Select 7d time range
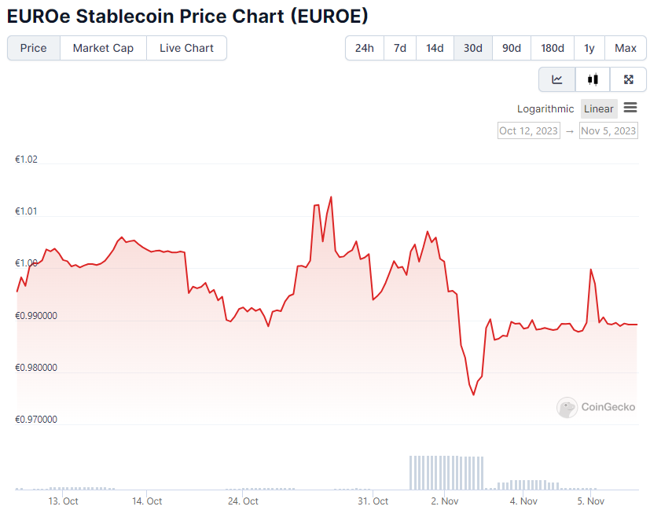This screenshot has width=650, height=510. click(x=400, y=48)
